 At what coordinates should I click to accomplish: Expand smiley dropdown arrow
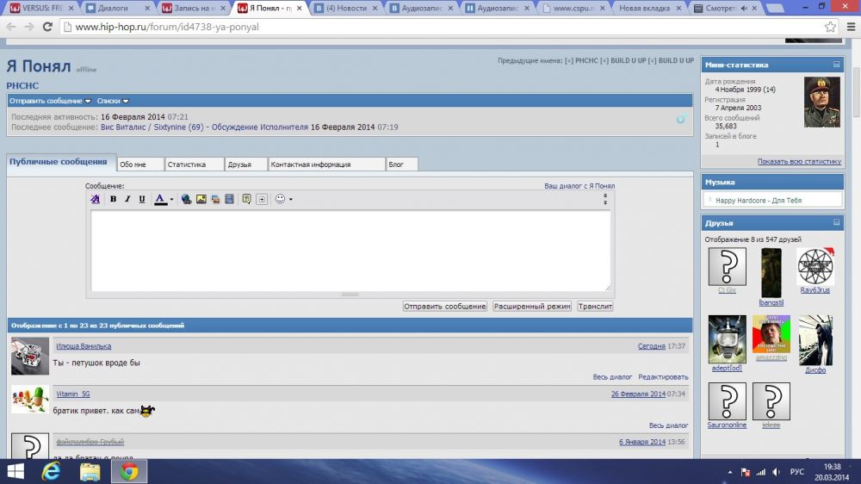click(291, 200)
